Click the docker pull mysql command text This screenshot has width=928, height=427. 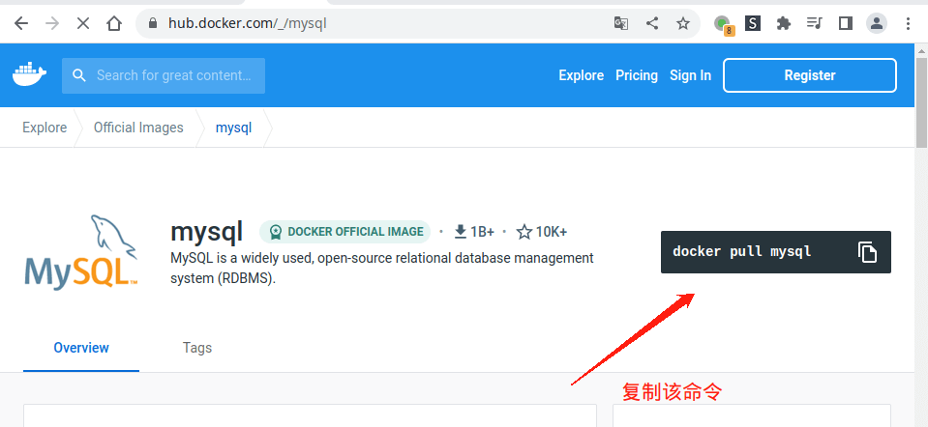pyautogui.click(x=741, y=252)
